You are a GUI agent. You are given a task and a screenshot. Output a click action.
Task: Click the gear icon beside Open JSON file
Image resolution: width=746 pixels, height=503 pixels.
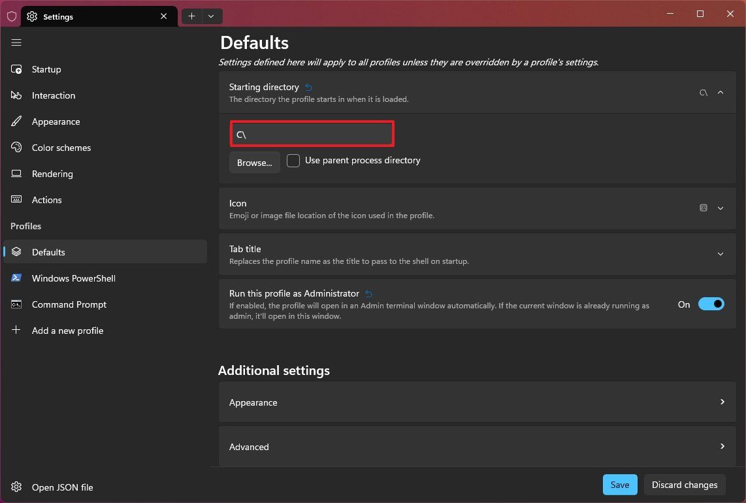tap(16, 487)
